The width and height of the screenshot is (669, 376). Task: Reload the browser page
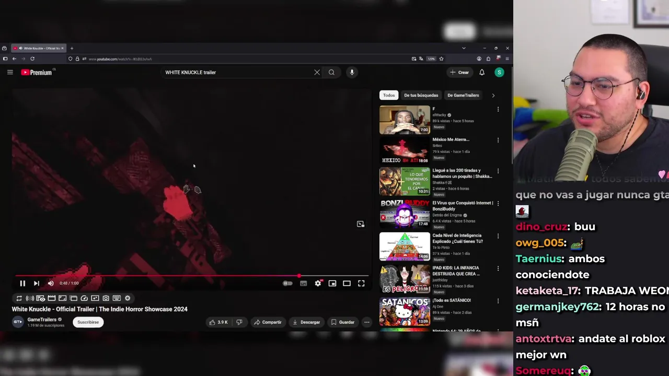point(32,59)
